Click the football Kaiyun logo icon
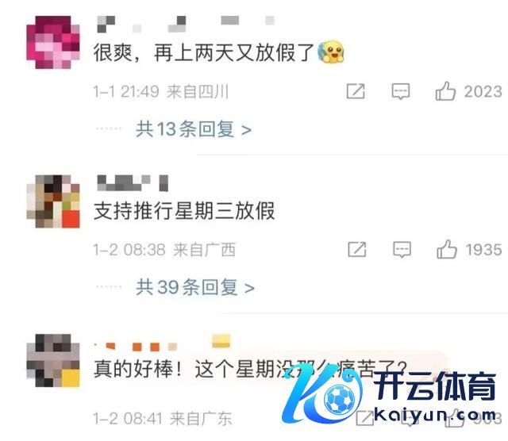The image size is (508, 441). coord(339,399)
